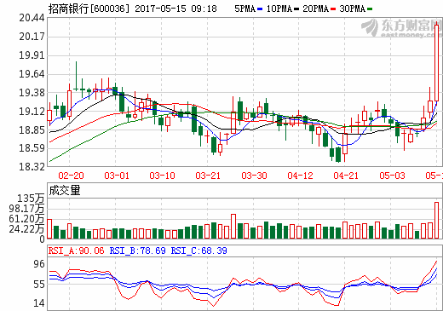
Task: Click the 成交量 volume panel heading
Action: coord(65,190)
